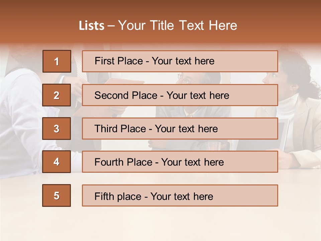Select the number 4 box

tap(57, 162)
